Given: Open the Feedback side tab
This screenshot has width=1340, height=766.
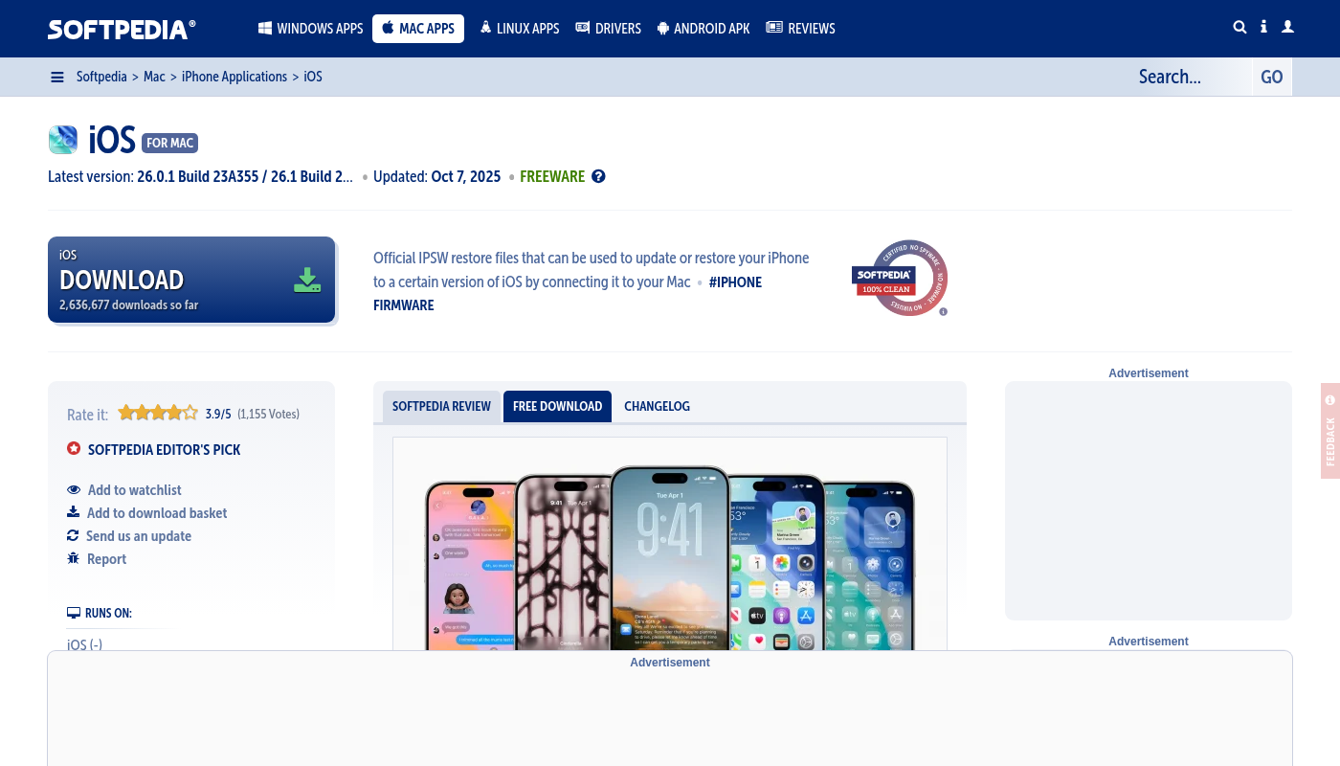Looking at the screenshot, I should (x=1330, y=431).
